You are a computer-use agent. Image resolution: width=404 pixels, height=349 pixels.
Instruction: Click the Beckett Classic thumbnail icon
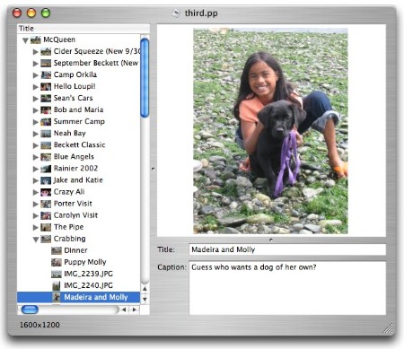coord(46,145)
